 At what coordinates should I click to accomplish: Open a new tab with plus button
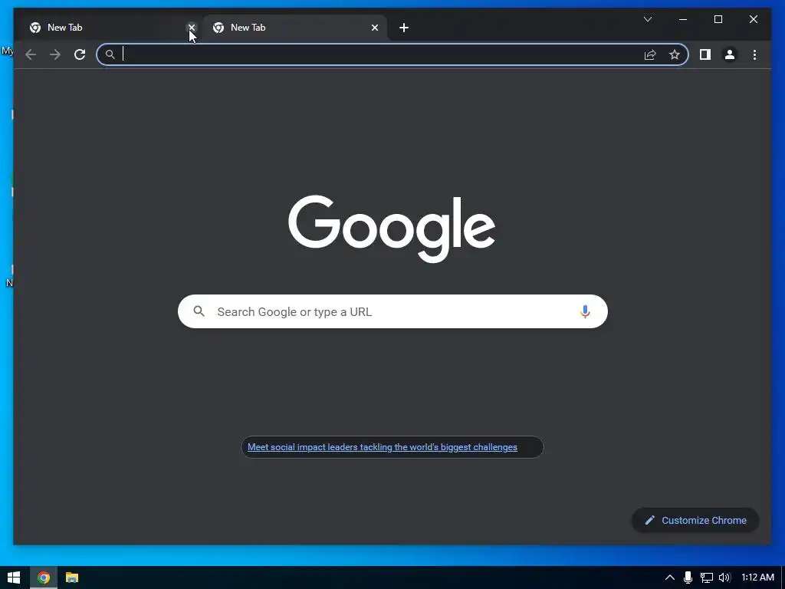tap(404, 28)
